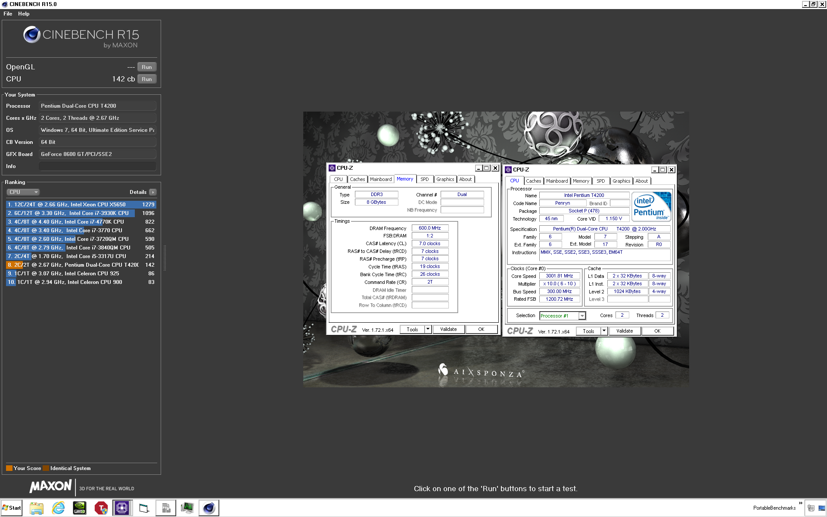Launch Internet Explorer from the taskbar
This screenshot has width=827, height=517.
pyautogui.click(x=58, y=508)
